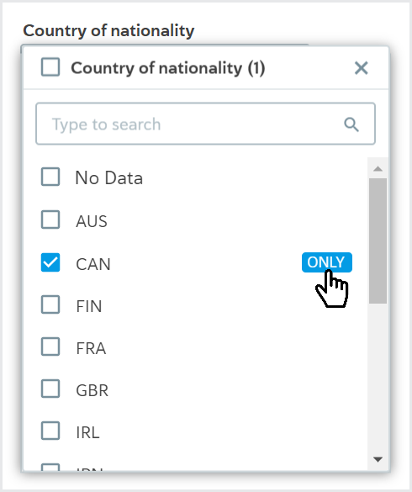This screenshot has width=412, height=492.
Task: Select the AUS option label
Action: [x=92, y=221]
